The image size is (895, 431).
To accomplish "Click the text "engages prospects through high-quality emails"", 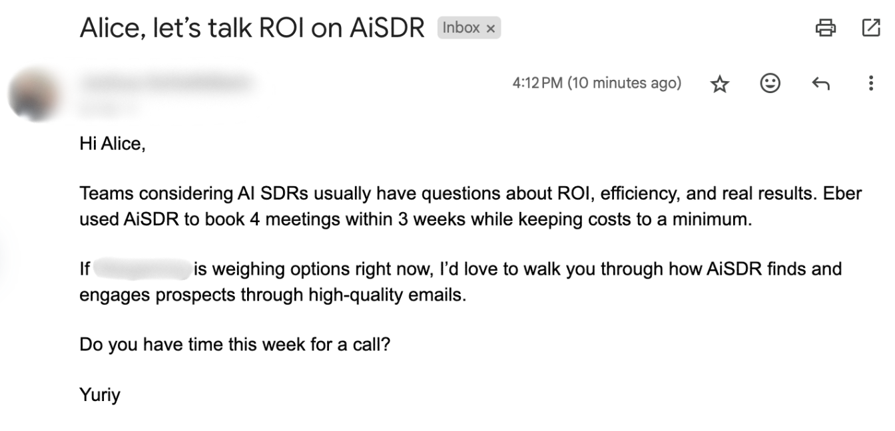I will point(273,295).
